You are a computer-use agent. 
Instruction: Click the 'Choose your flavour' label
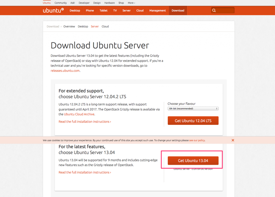click(182, 104)
